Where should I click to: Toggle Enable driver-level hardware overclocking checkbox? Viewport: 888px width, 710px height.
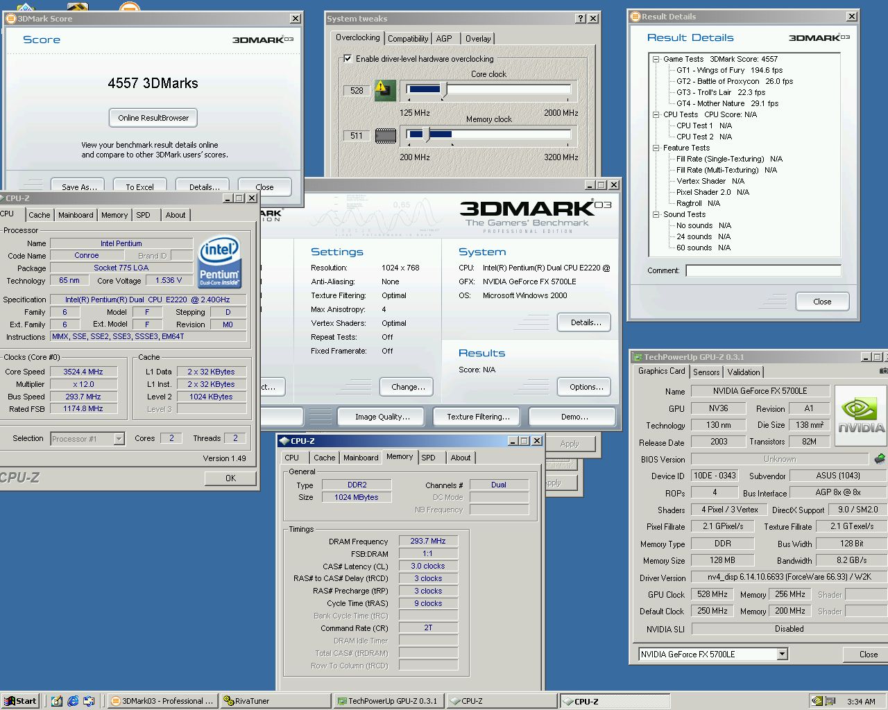point(348,59)
